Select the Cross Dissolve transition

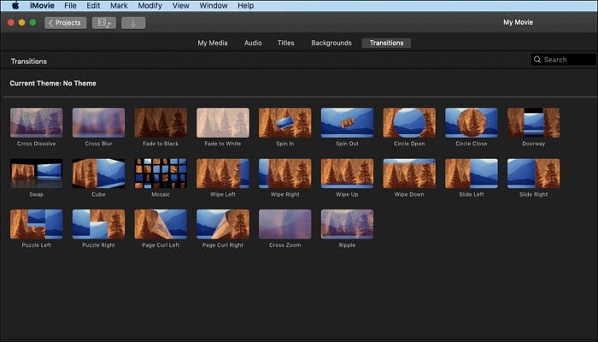click(x=36, y=122)
